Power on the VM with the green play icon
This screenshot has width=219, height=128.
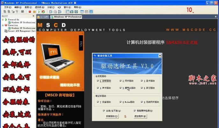pos(39,12)
